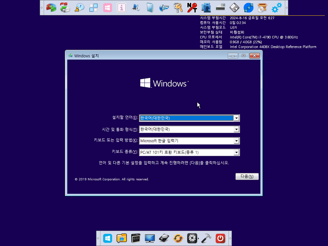Open the hard disk drive icon in dock
The height and width of the screenshot is (246, 328).
164,238
